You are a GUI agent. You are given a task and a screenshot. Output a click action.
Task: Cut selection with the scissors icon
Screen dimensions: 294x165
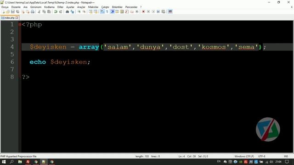click(39, 11)
